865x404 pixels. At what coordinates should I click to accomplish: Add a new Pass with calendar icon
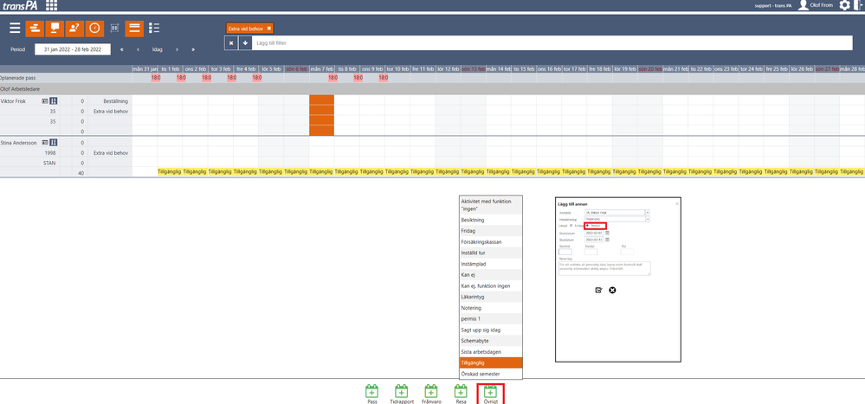tap(372, 391)
